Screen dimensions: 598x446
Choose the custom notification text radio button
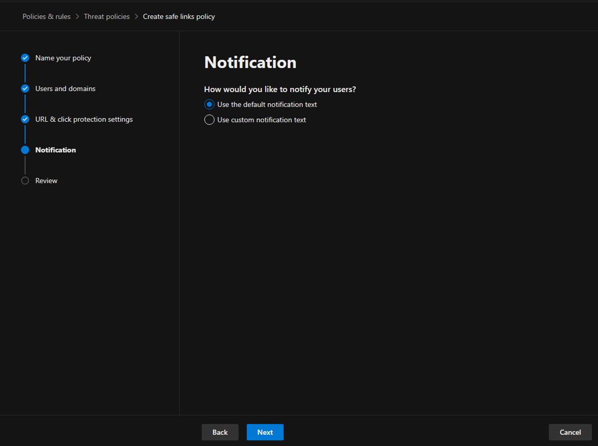(209, 120)
